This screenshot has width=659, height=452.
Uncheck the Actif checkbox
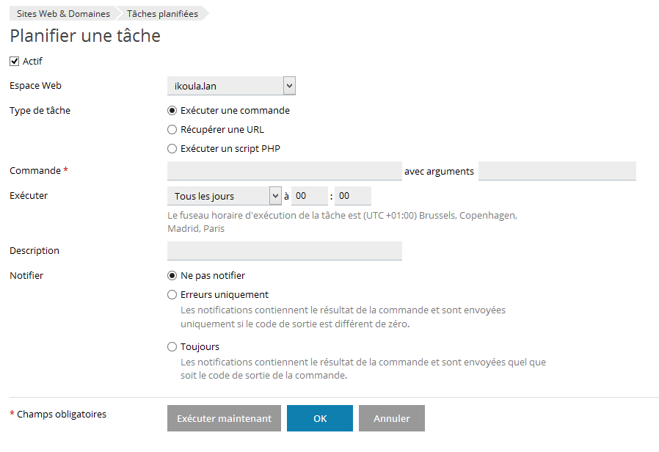pos(14,61)
